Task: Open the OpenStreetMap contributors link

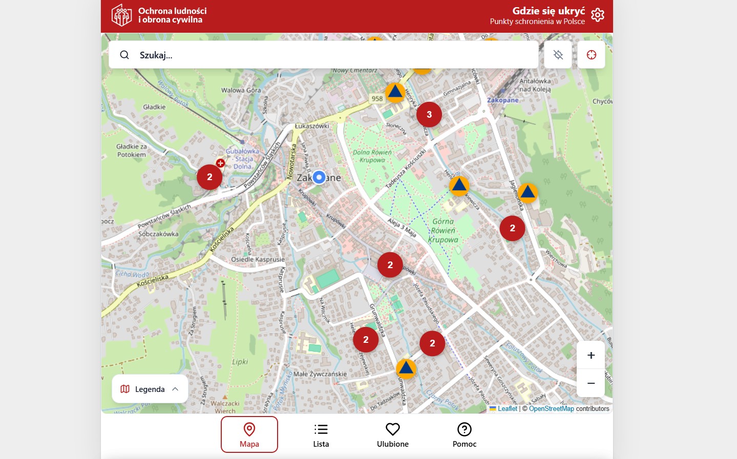Action: pos(551,408)
